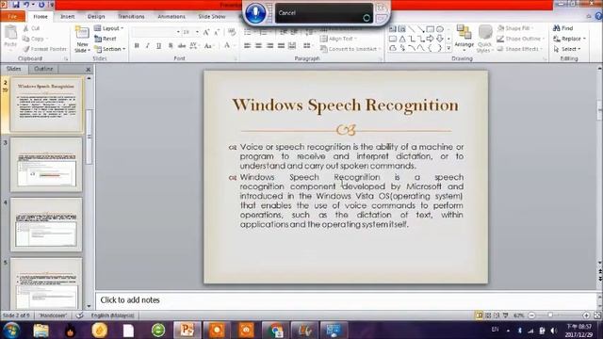Screen dimensions: 603x339
Task: Decrease font size with Shrink Font button
Action: tap(217, 32)
